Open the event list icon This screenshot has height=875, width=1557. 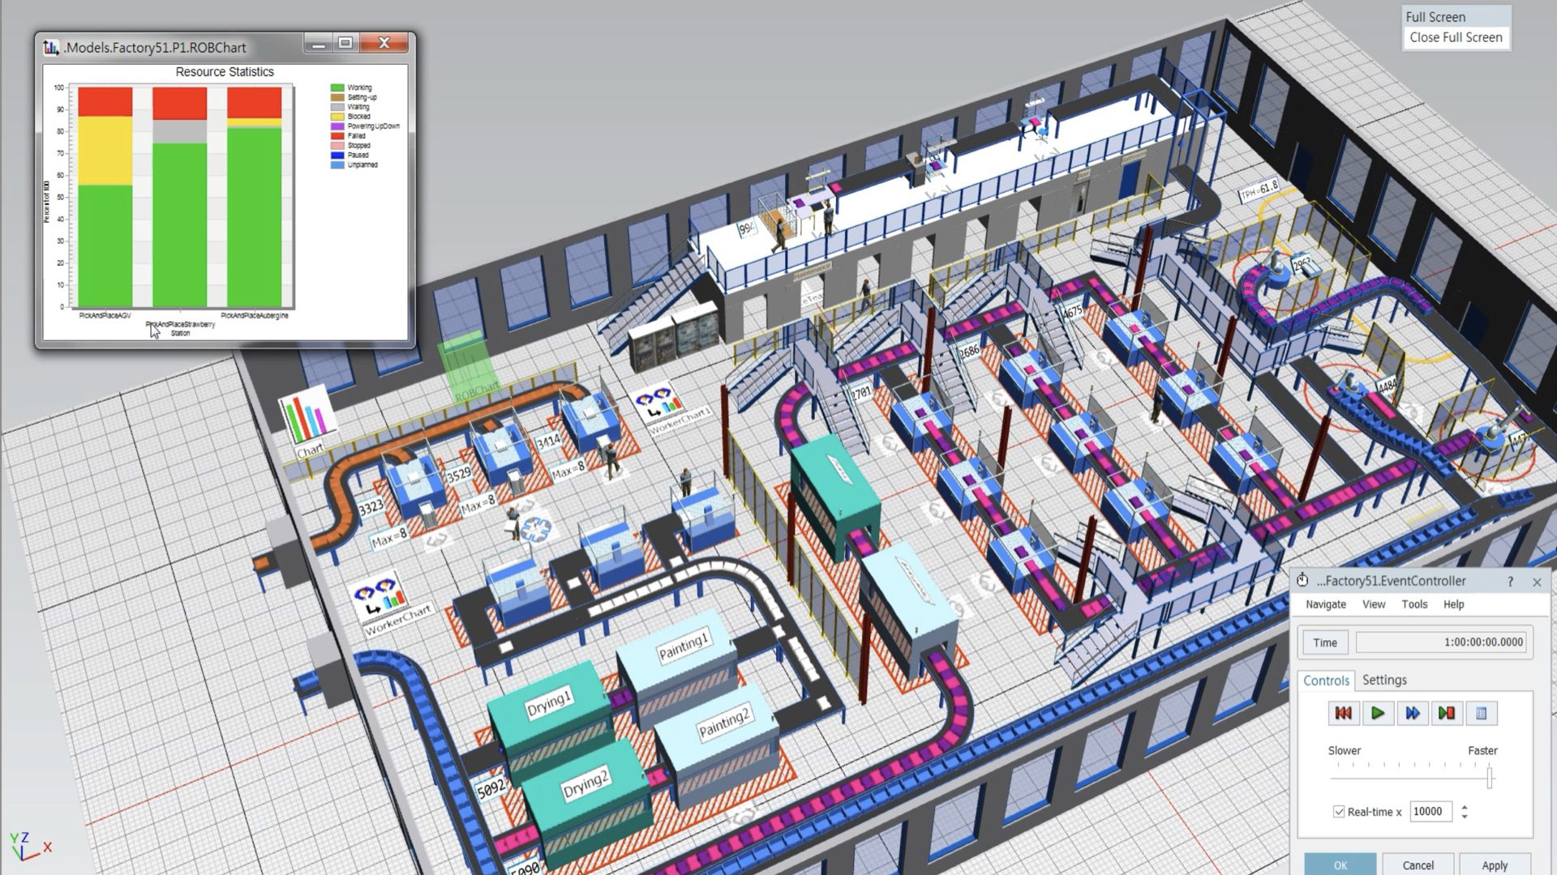1481,713
